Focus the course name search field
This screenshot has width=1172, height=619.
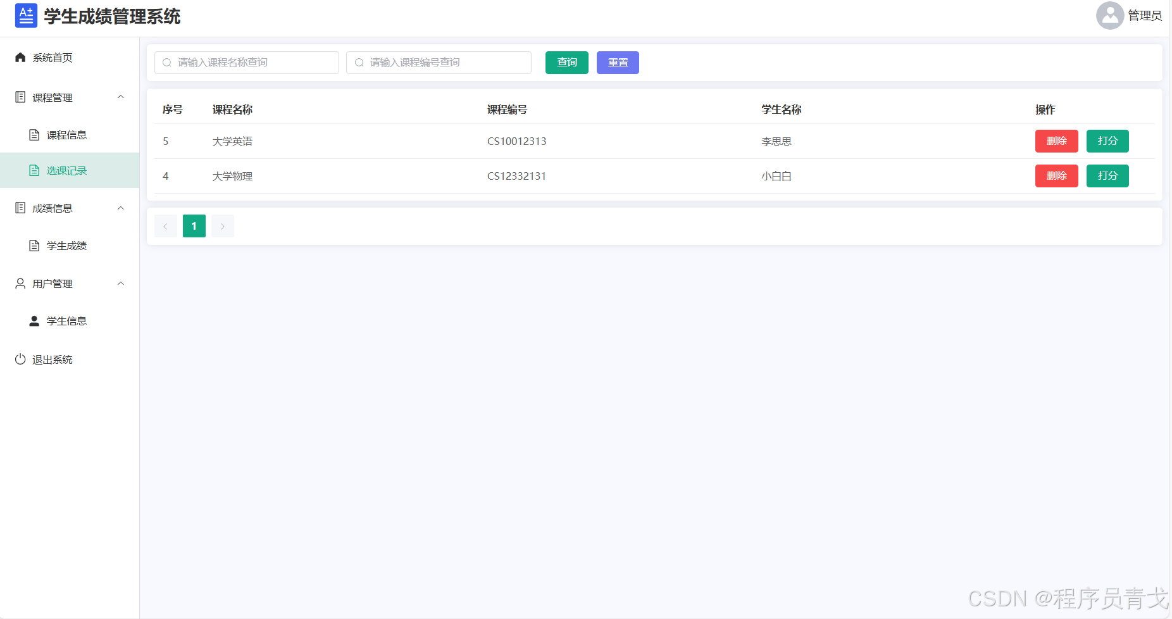coord(247,63)
